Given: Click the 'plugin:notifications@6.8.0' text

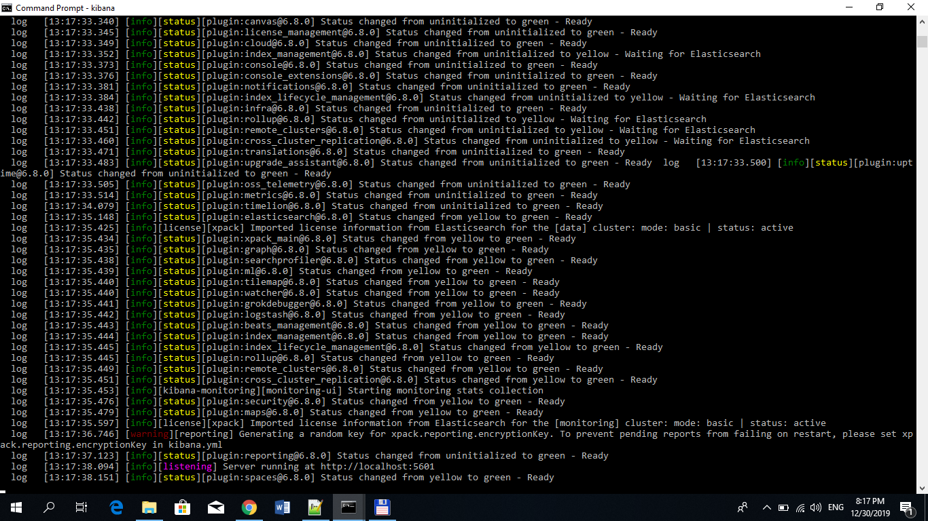Looking at the screenshot, I should [277, 87].
